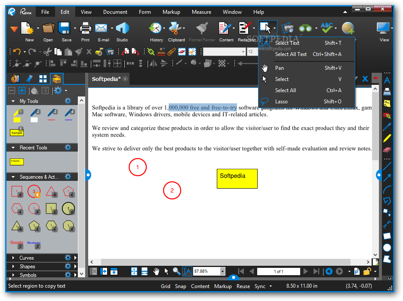
Task: Select the ellipse tool in right toolbar
Action: (x=387, y=248)
